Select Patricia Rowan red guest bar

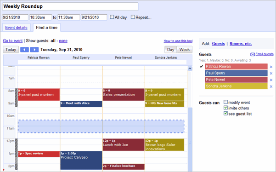[236, 66]
